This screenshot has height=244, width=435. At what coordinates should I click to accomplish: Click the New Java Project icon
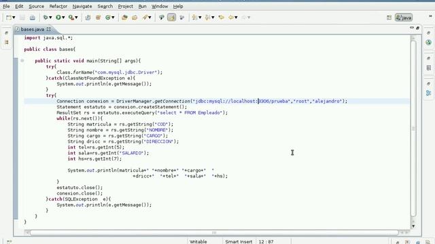88,18
